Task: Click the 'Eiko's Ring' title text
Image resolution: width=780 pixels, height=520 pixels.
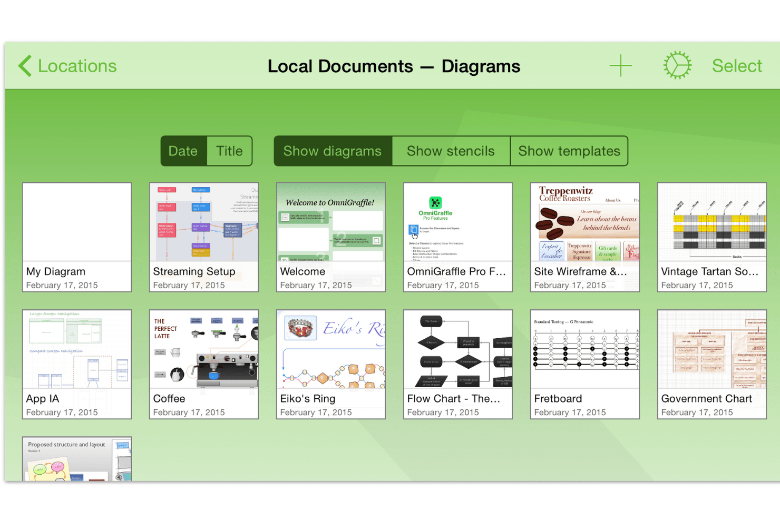Action: [x=308, y=399]
